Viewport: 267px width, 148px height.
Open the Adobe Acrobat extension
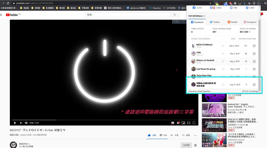[x=221, y=3]
